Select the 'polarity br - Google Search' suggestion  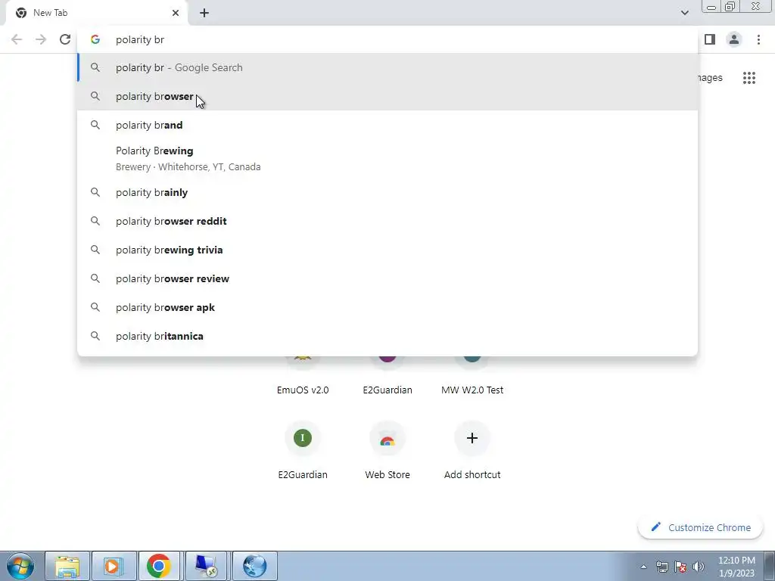[387, 67]
